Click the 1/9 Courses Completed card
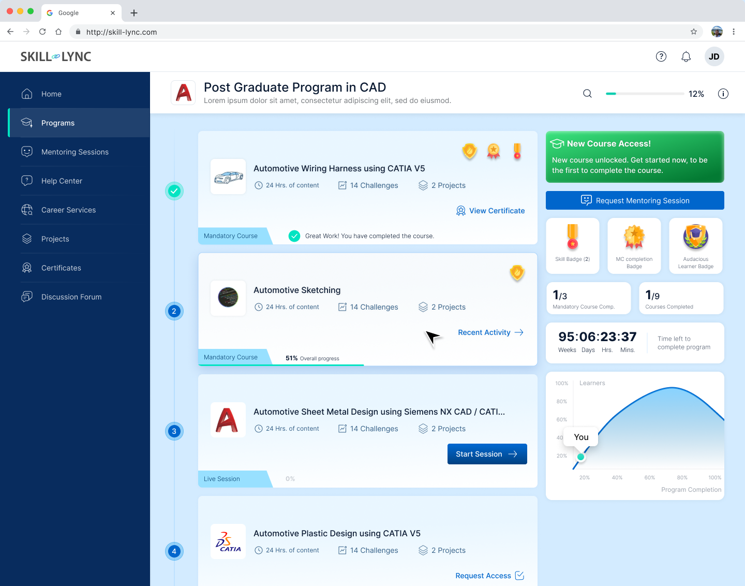The width and height of the screenshot is (745, 586). point(681,298)
